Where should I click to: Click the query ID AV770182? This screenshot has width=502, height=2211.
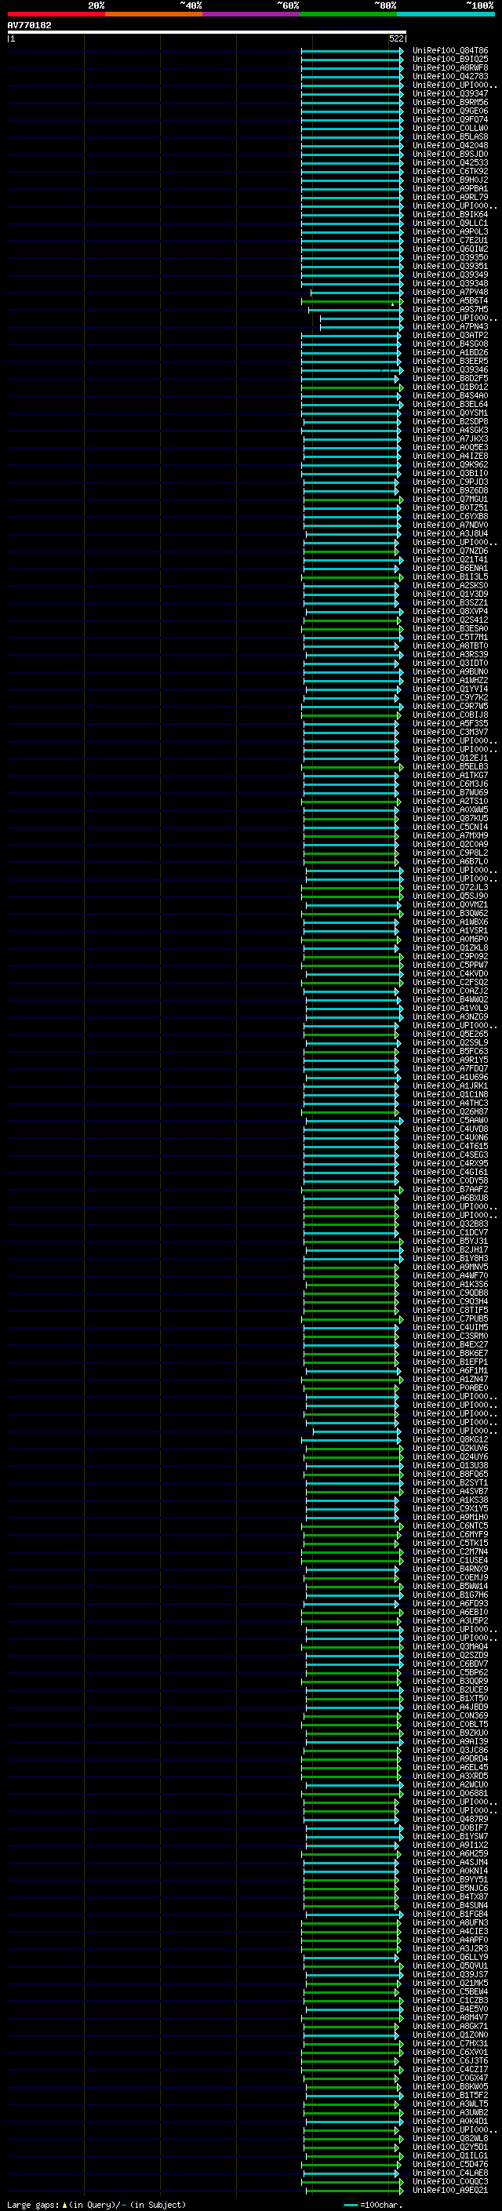[x=29, y=26]
